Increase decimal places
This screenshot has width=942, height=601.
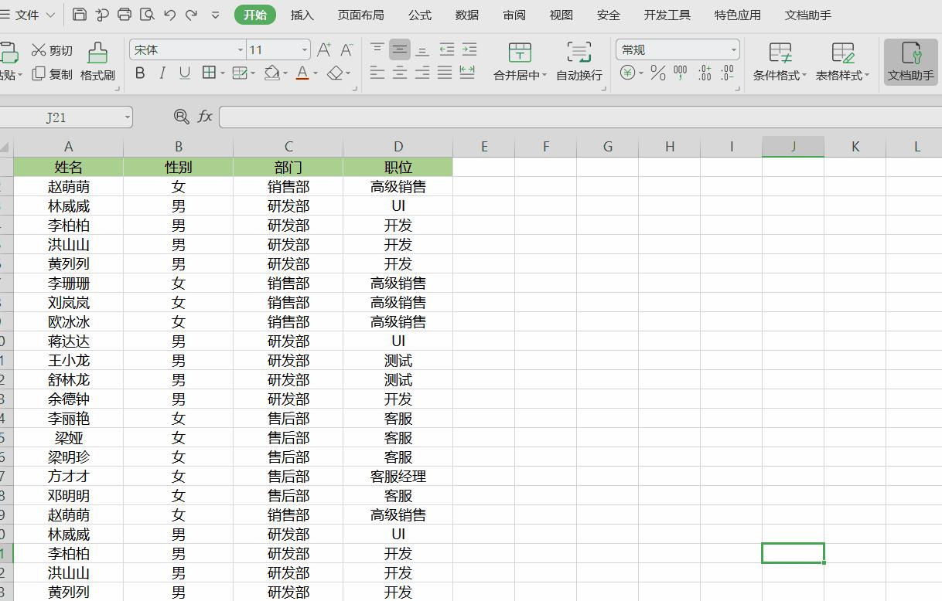click(705, 73)
